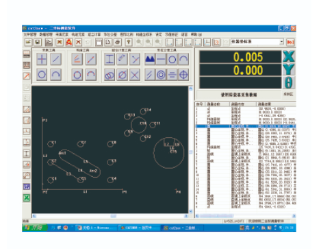The image size is (321, 249).
Task: Select the concentricity (double circle) tolerance tool
Action: tap(161, 75)
